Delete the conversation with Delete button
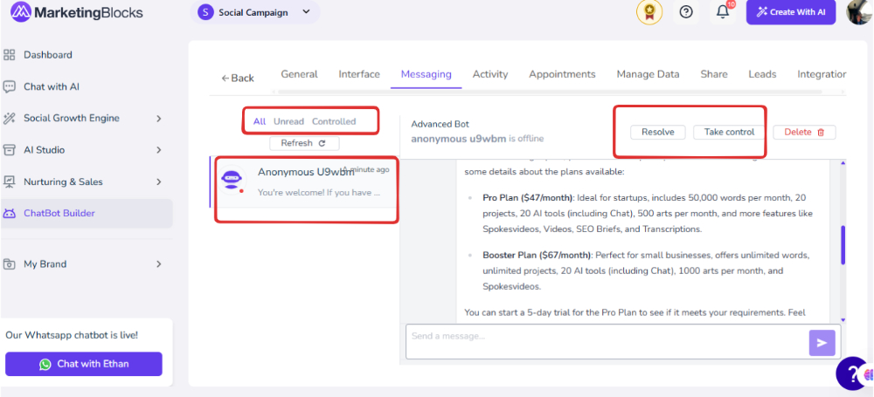Image resolution: width=874 pixels, height=397 pixels. point(804,132)
